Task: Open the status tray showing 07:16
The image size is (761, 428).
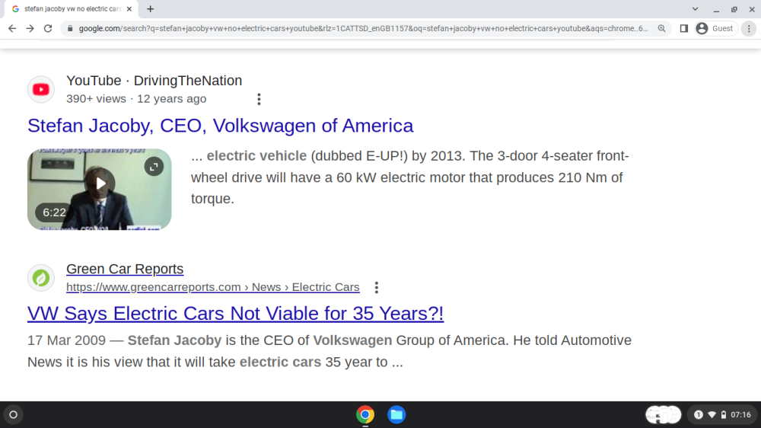Action: pos(723,415)
